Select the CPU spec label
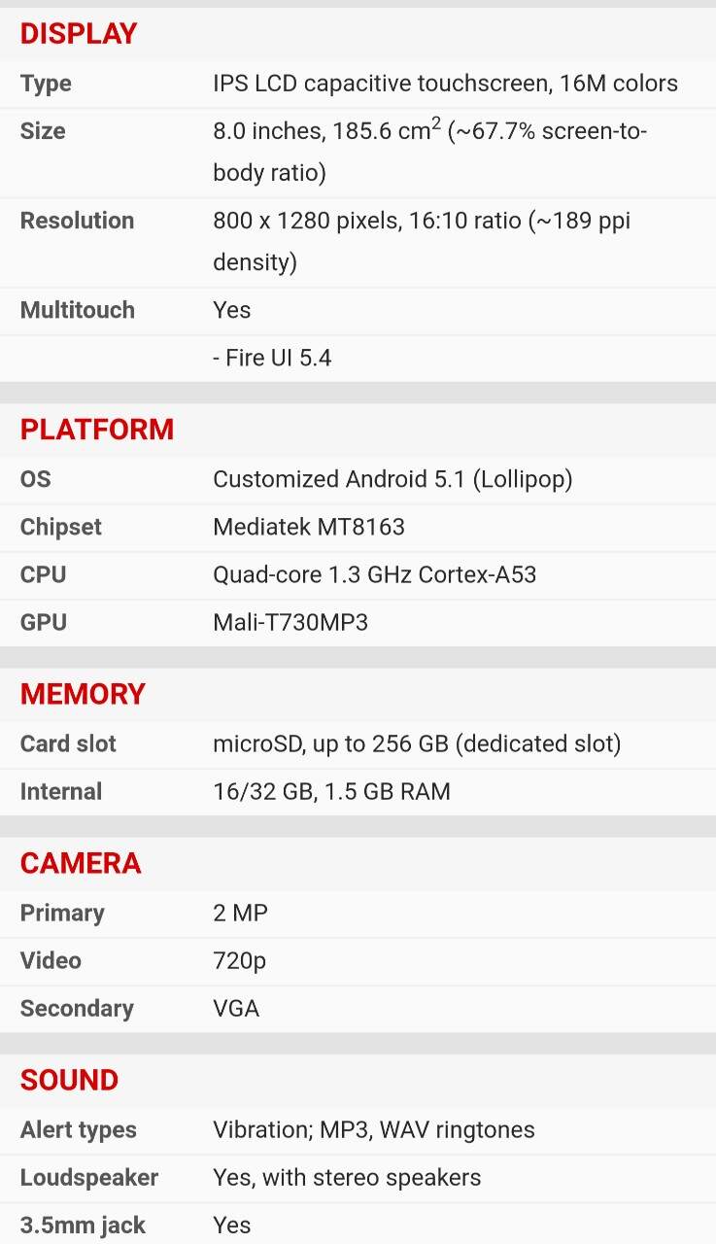 click(x=43, y=574)
